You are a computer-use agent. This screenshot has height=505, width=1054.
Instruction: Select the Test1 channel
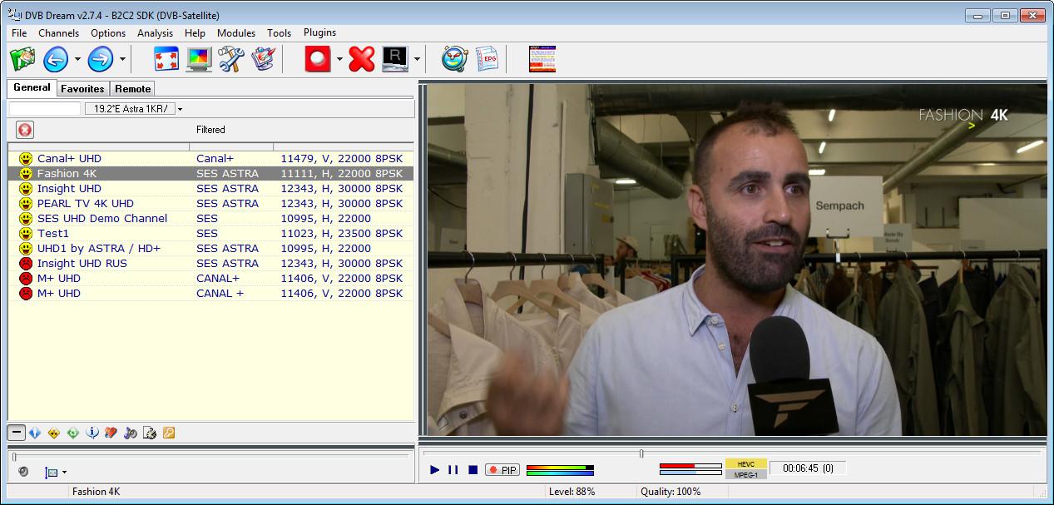[210, 234]
